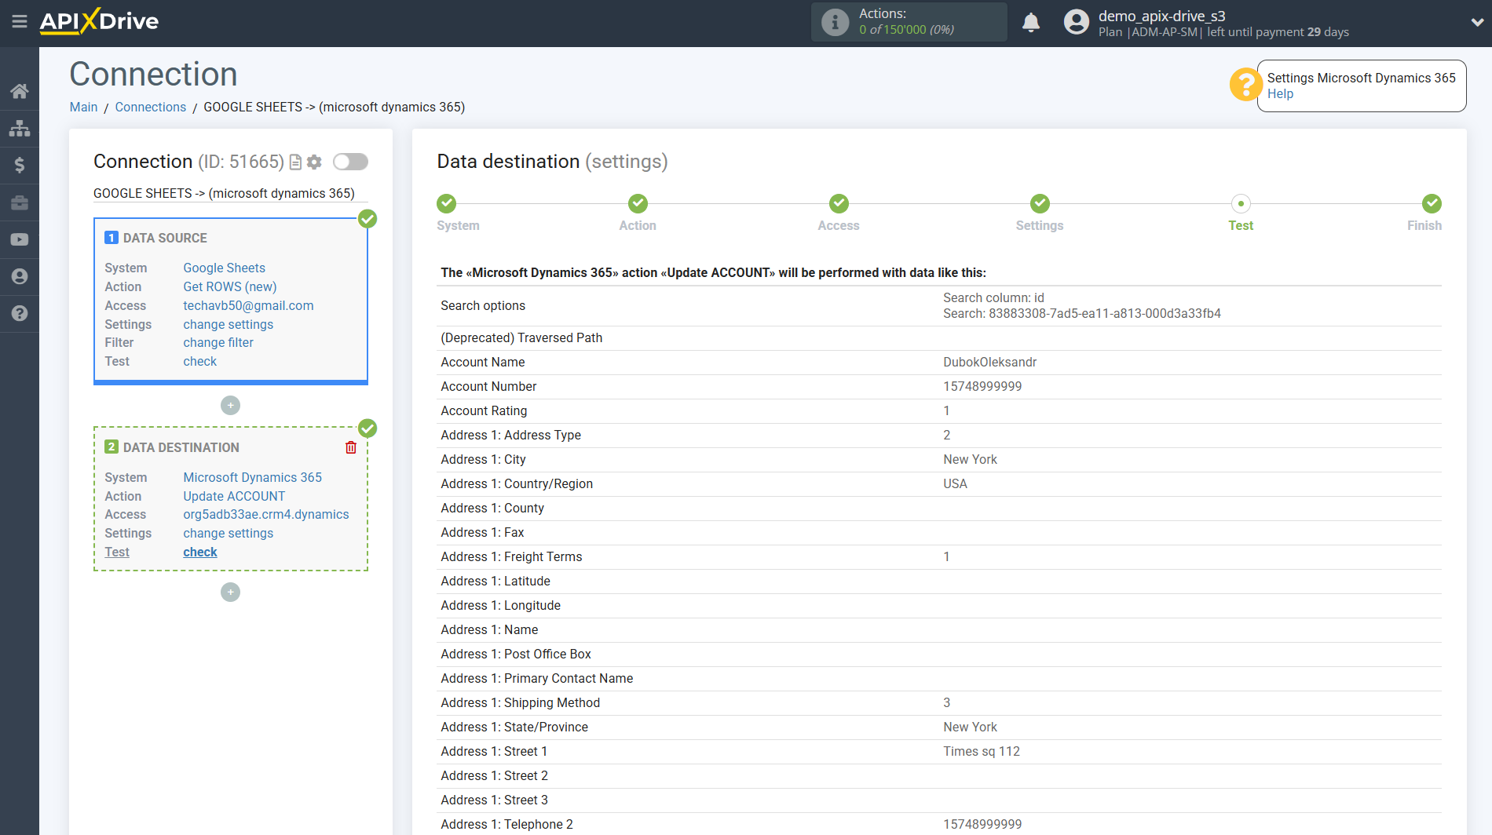Open the connections sitemap sidebar icon
Screen dimensions: 1492x835
20,128
